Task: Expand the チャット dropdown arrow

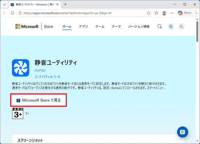Action: click(196, 13)
